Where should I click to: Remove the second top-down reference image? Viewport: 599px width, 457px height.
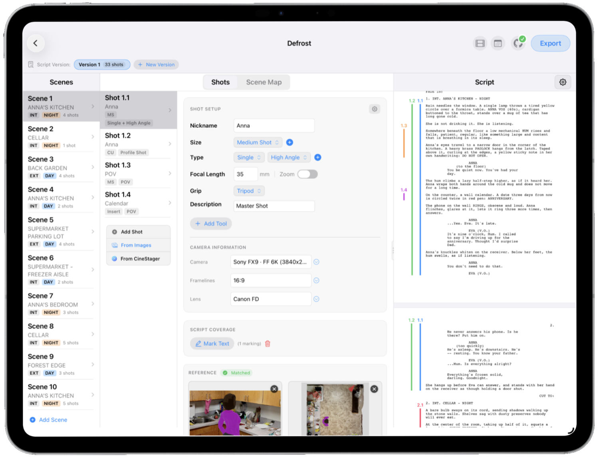[x=374, y=389]
